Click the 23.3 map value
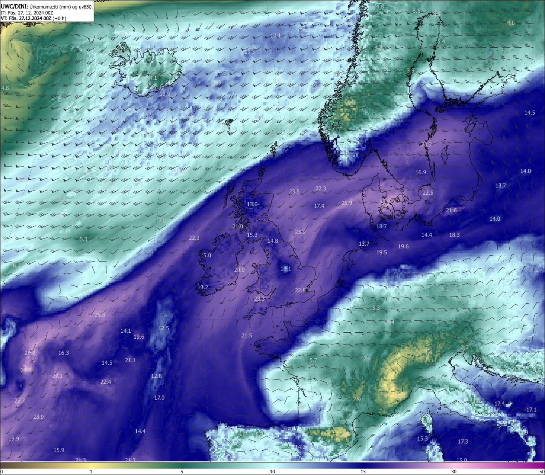The width and height of the screenshot is (545, 475). tap(259, 299)
